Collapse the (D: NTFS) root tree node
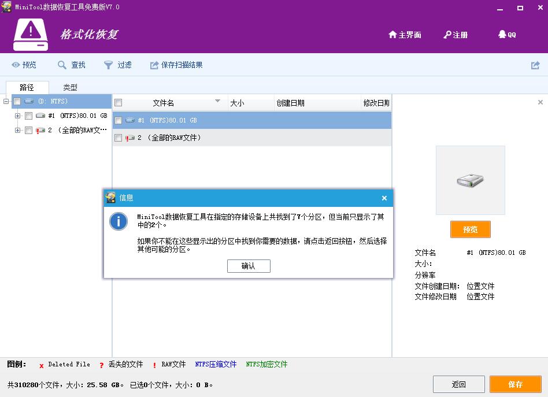Image resolution: width=548 pixels, height=397 pixels. pos(6,101)
